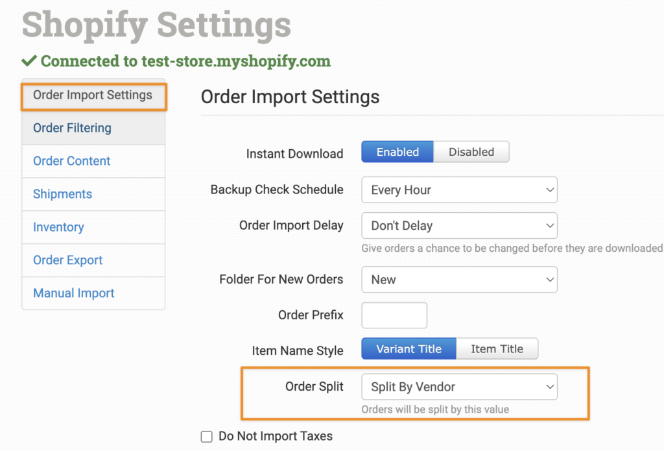Check the Do Not Import Taxes box
This screenshot has height=451, width=664.
click(x=207, y=437)
